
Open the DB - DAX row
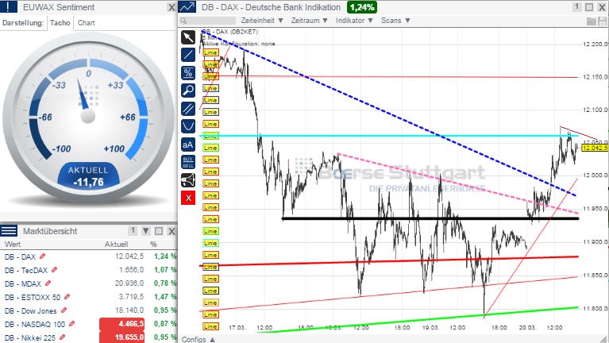click(89, 256)
